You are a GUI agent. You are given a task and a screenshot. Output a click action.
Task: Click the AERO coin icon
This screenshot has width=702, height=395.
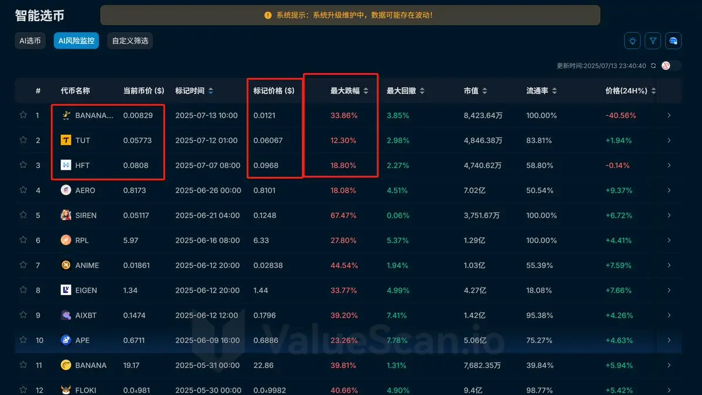(66, 190)
